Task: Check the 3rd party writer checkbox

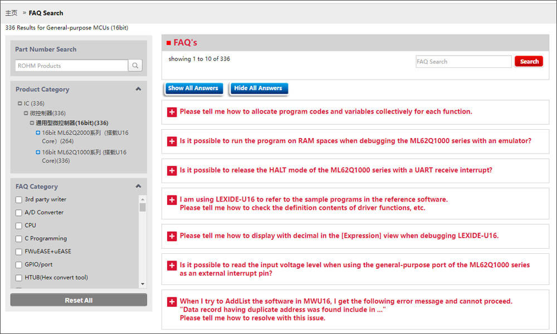Action: coord(19,200)
